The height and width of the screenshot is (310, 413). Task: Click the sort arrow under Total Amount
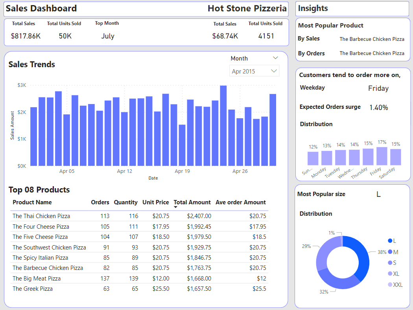pos(176,207)
